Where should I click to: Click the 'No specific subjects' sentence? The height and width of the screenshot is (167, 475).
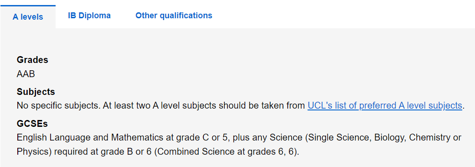[58, 105]
